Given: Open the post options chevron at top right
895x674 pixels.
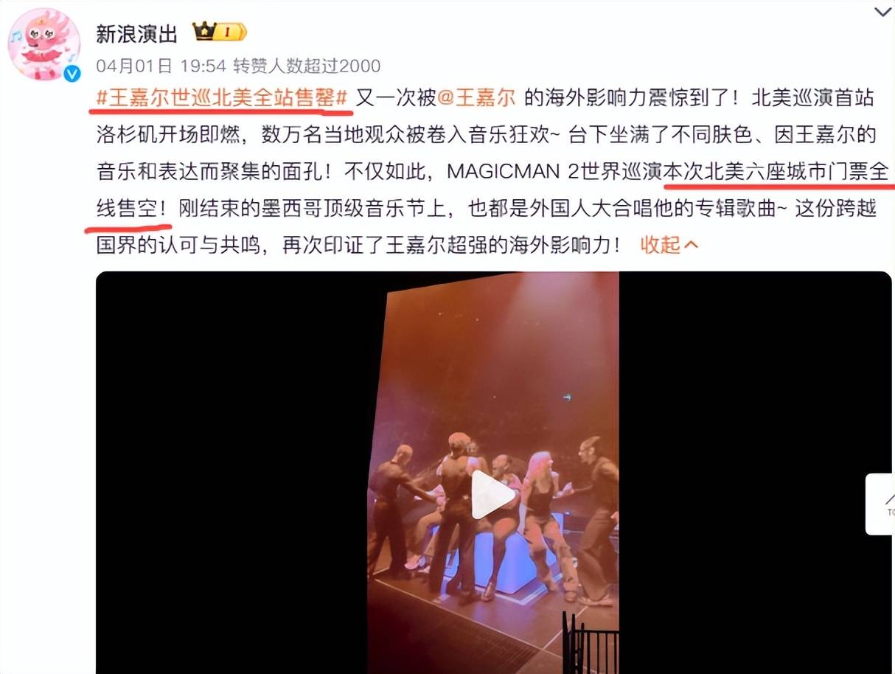Looking at the screenshot, I should pyautogui.click(x=882, y=13).
